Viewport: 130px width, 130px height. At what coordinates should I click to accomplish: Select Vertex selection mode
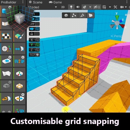click(74, 15)
